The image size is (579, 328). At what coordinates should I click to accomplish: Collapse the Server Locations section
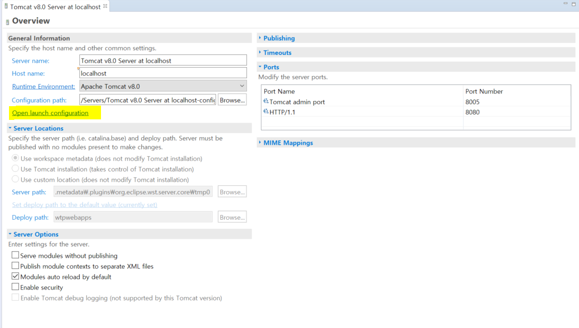coord(10,128)
